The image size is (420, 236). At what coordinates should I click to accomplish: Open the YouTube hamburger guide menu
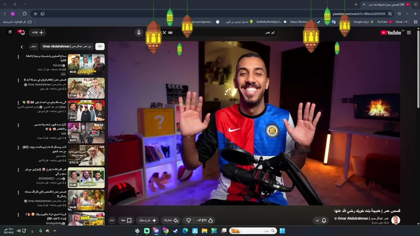pos(409,32)
